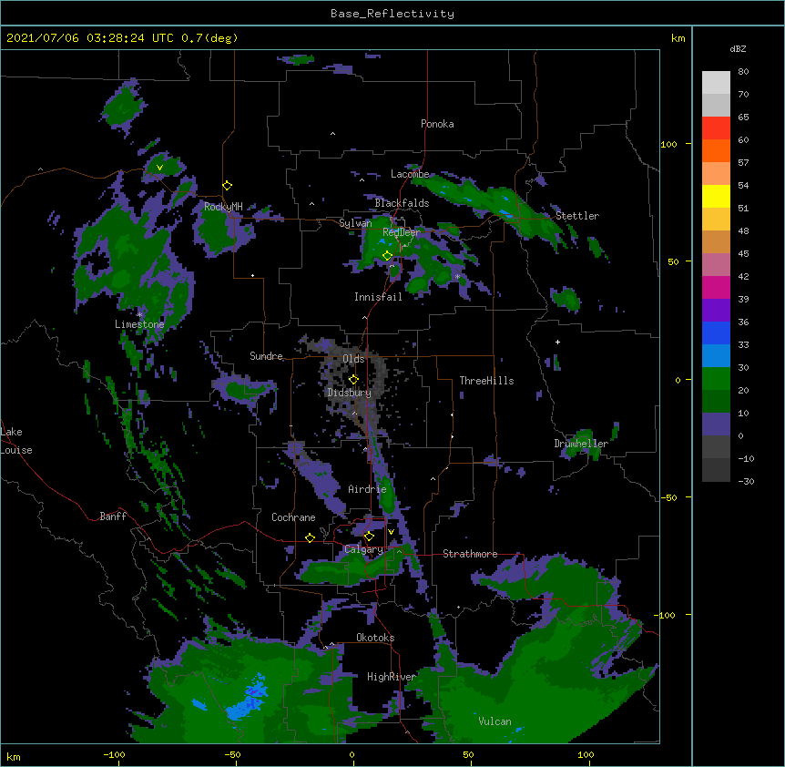Viewport: 785px width, 767px height.
Task: Click the yellow diamond marker below RedDeer label
Action: [x=387, y=256]
